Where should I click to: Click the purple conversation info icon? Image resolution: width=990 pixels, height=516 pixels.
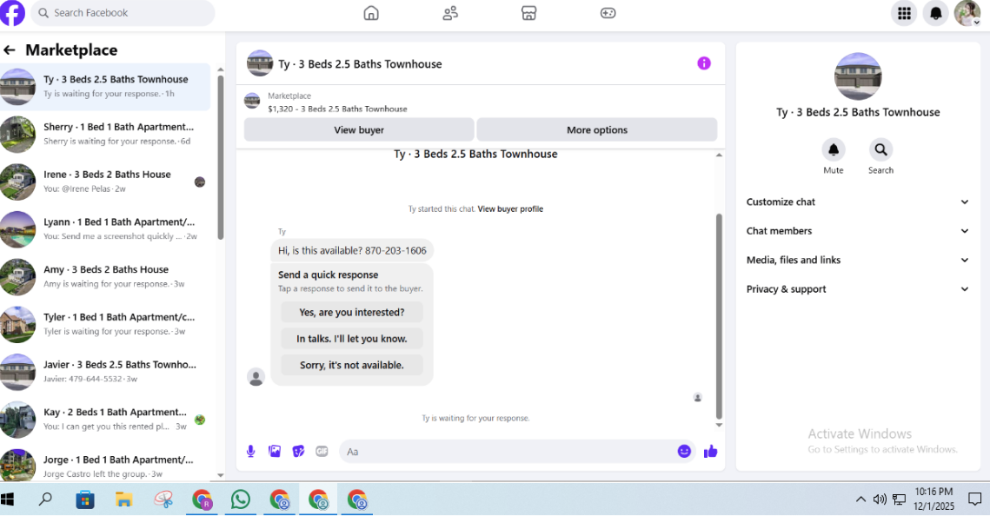point(704,63)
